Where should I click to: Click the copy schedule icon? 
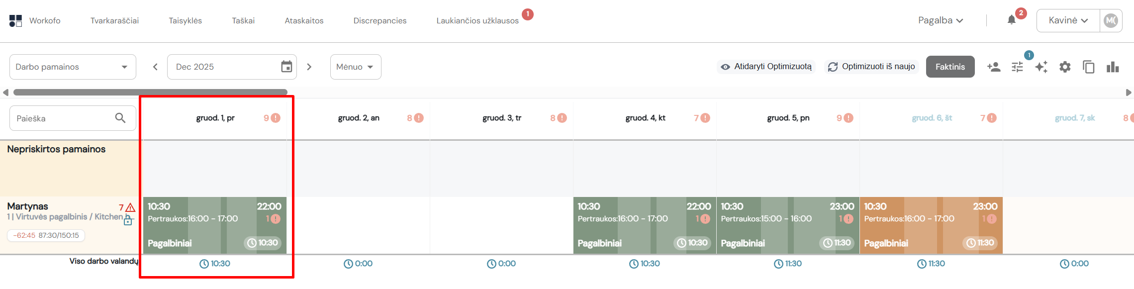(1089, 67)
